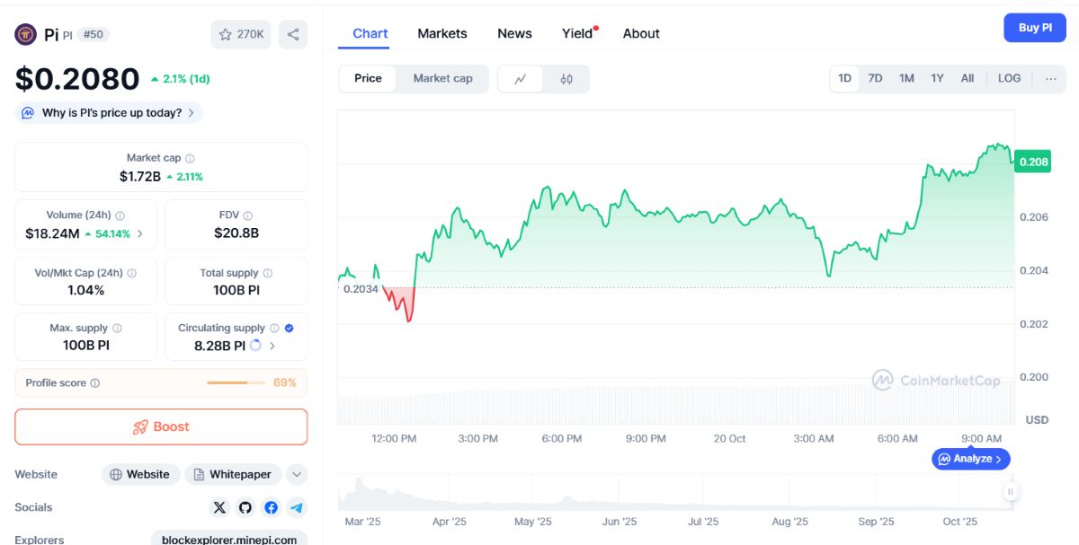Open the Markets tab
The width and height of the screenshot is (1079, 545).
coord(442,33)
